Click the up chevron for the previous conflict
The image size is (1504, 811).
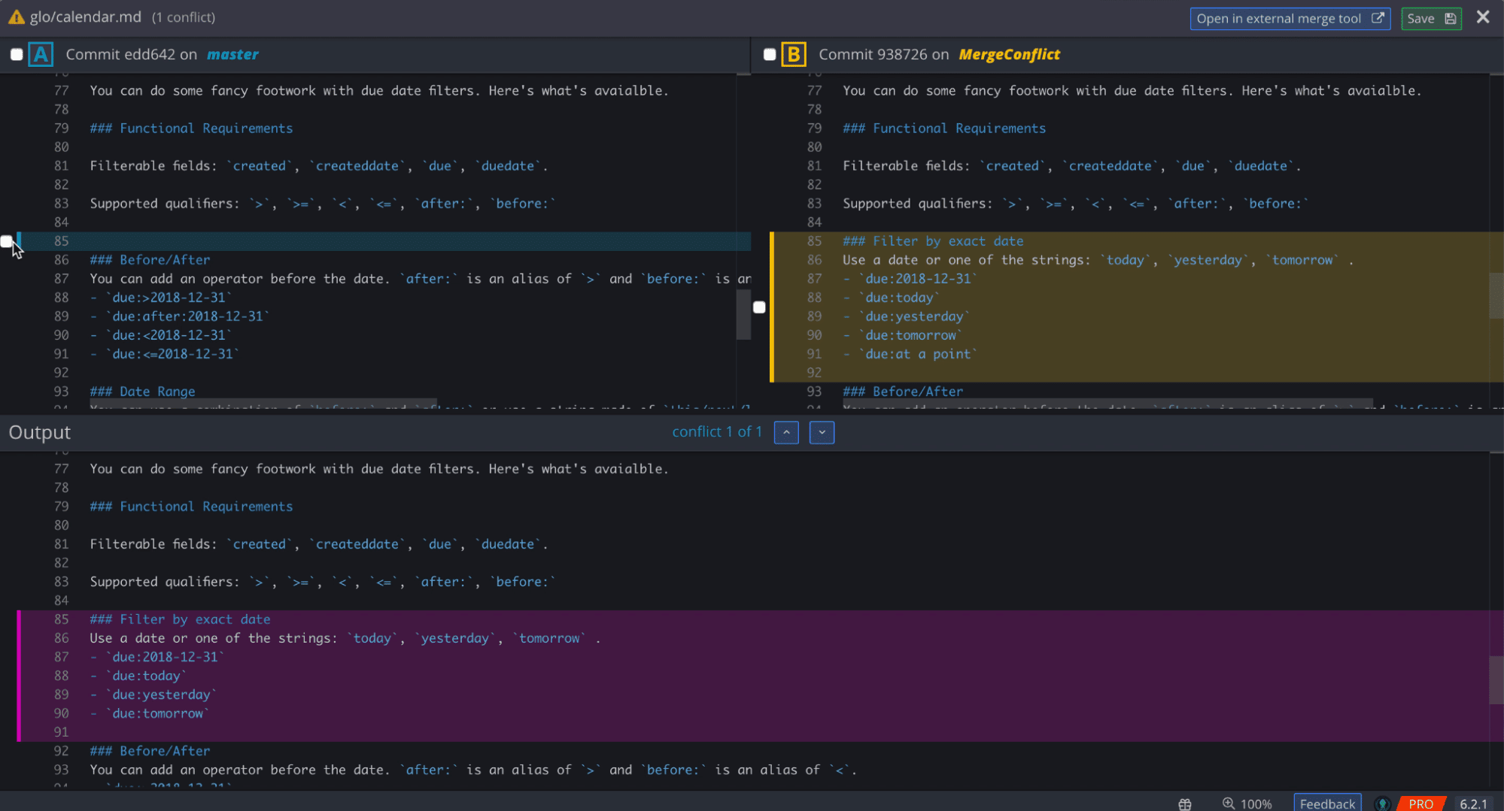coord(786,432)
